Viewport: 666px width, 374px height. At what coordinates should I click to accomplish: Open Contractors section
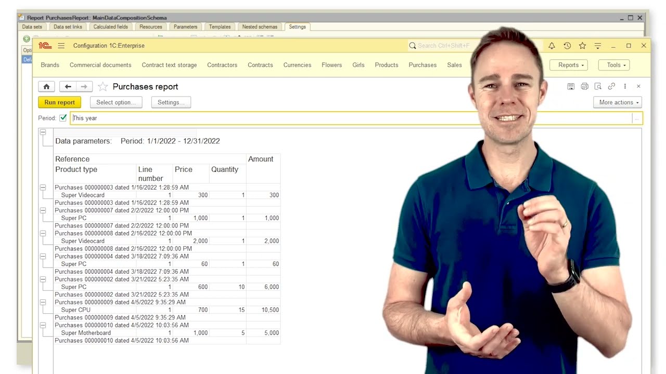pyautogui.click(x=222, y=65)
